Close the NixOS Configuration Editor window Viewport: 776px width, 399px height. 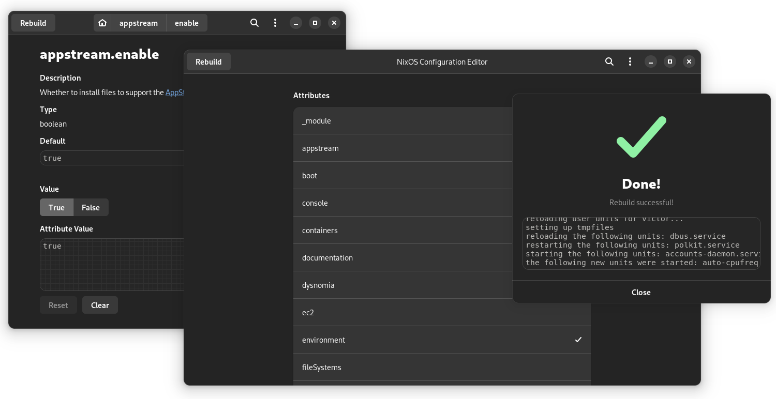(689, 62)
